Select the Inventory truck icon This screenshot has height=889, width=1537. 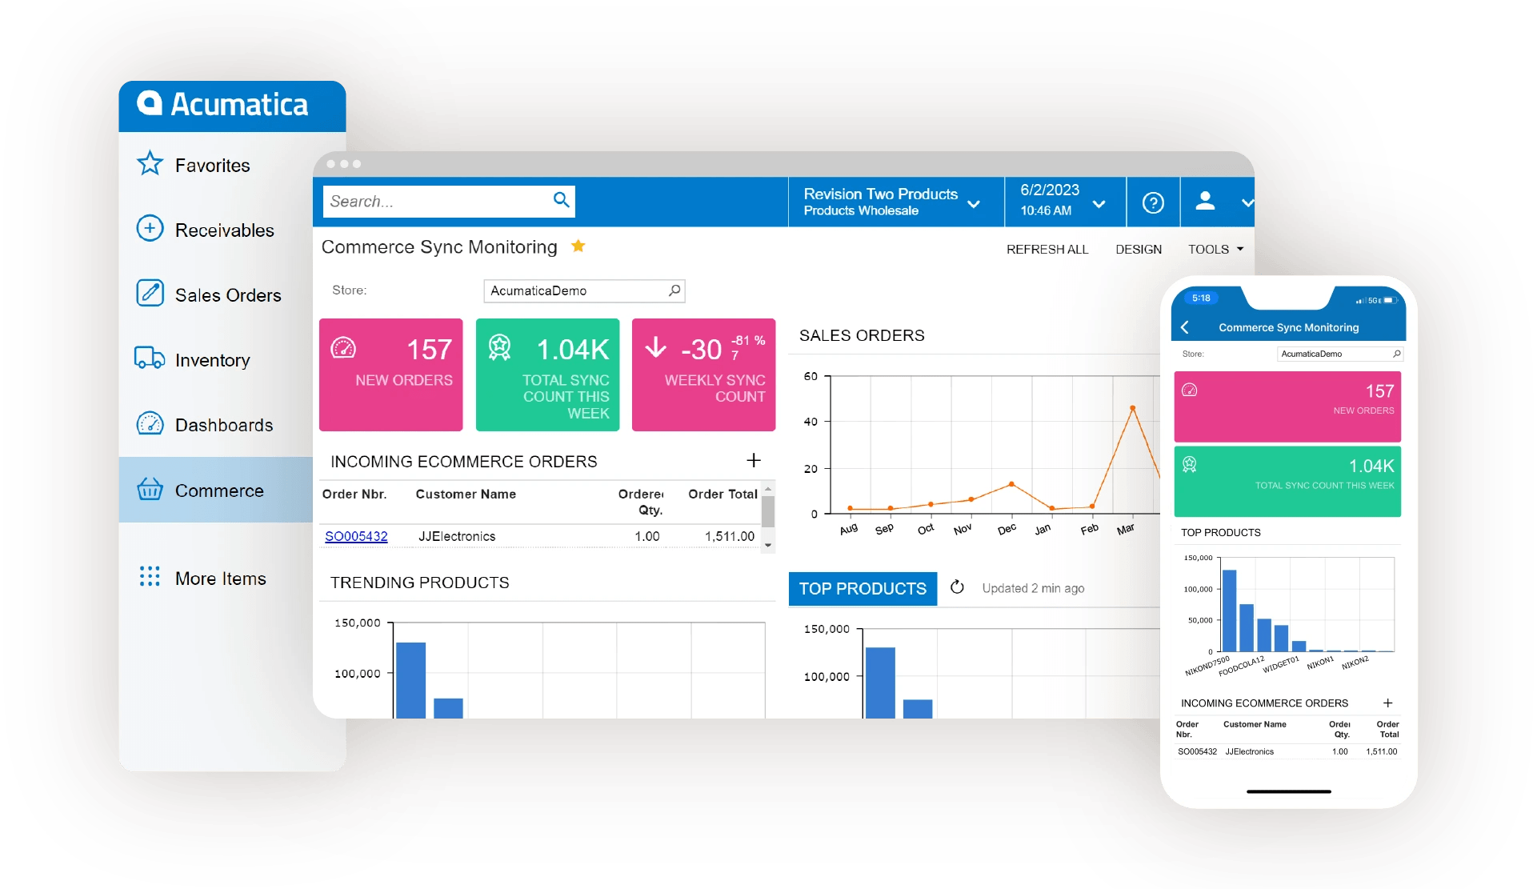(149, 359)
